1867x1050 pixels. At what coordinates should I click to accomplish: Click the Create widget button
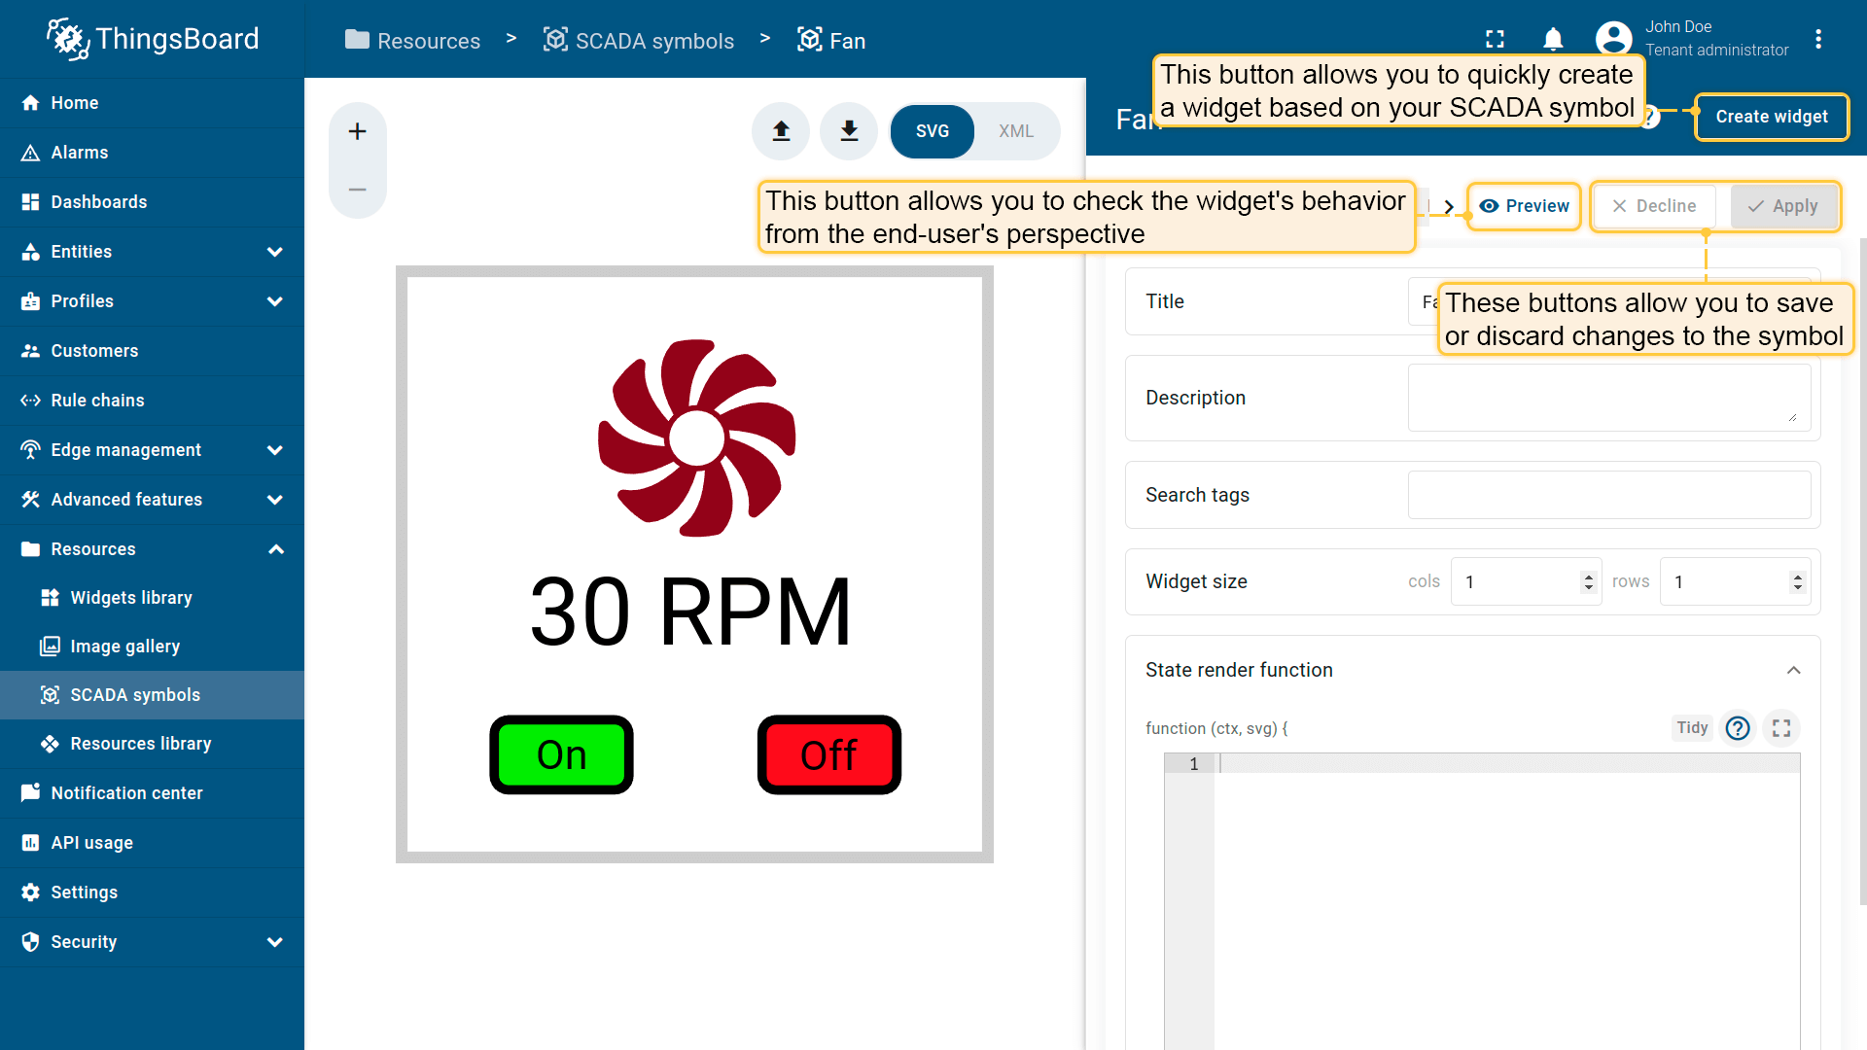click(x=1771, y=117)
